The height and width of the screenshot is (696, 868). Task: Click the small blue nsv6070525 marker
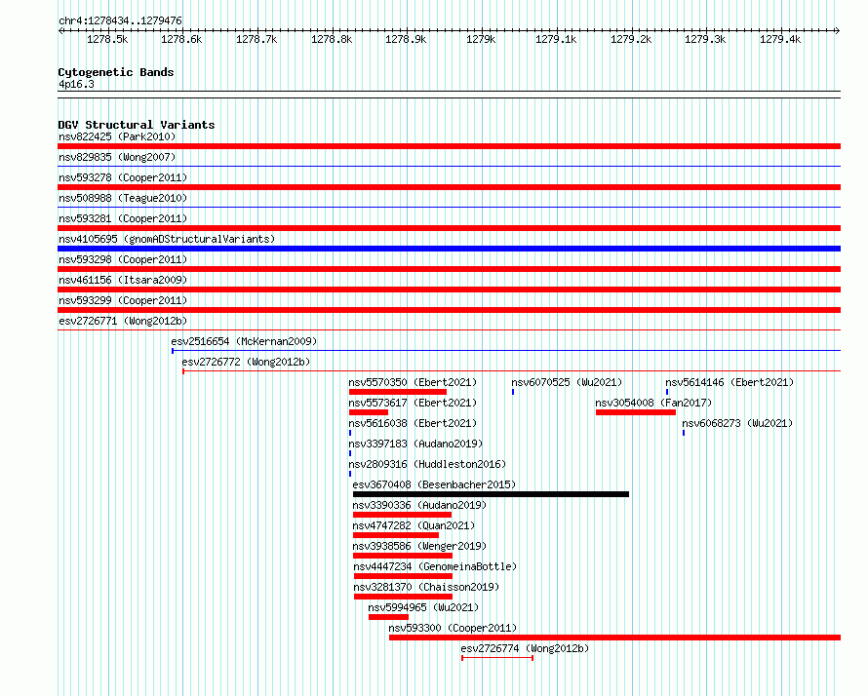point(513,392)
